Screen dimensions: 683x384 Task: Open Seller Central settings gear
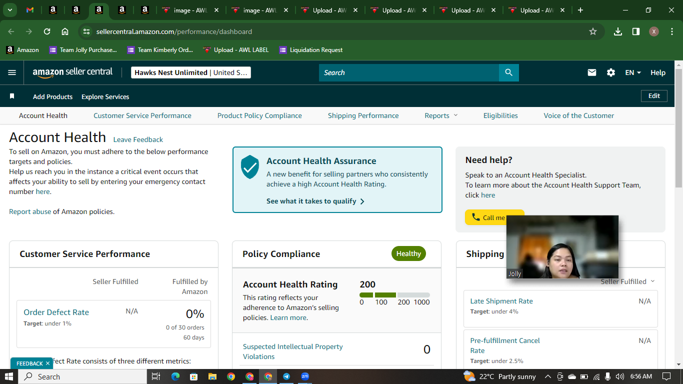click(x=611, y=72)
